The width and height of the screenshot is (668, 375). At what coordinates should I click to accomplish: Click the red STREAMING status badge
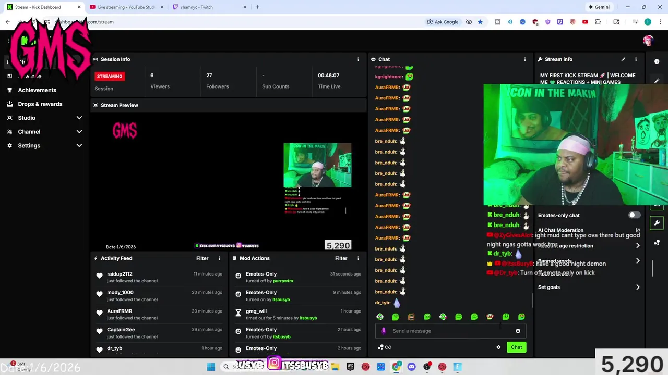tap(110, 76)
